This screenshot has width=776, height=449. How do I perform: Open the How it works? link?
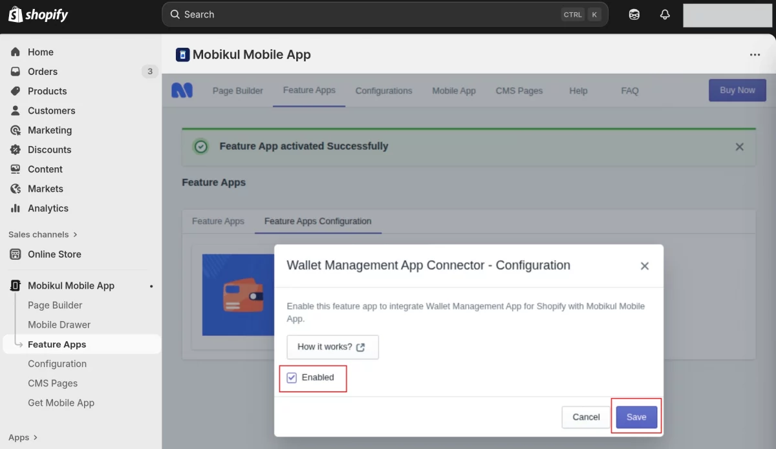point(332,347)
